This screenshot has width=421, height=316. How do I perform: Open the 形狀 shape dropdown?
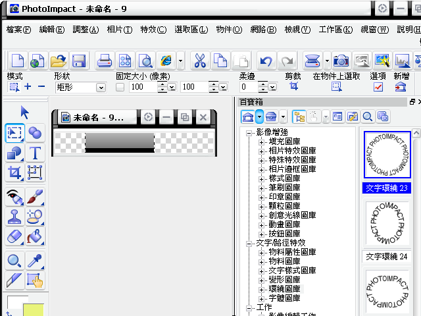[101, 88]
